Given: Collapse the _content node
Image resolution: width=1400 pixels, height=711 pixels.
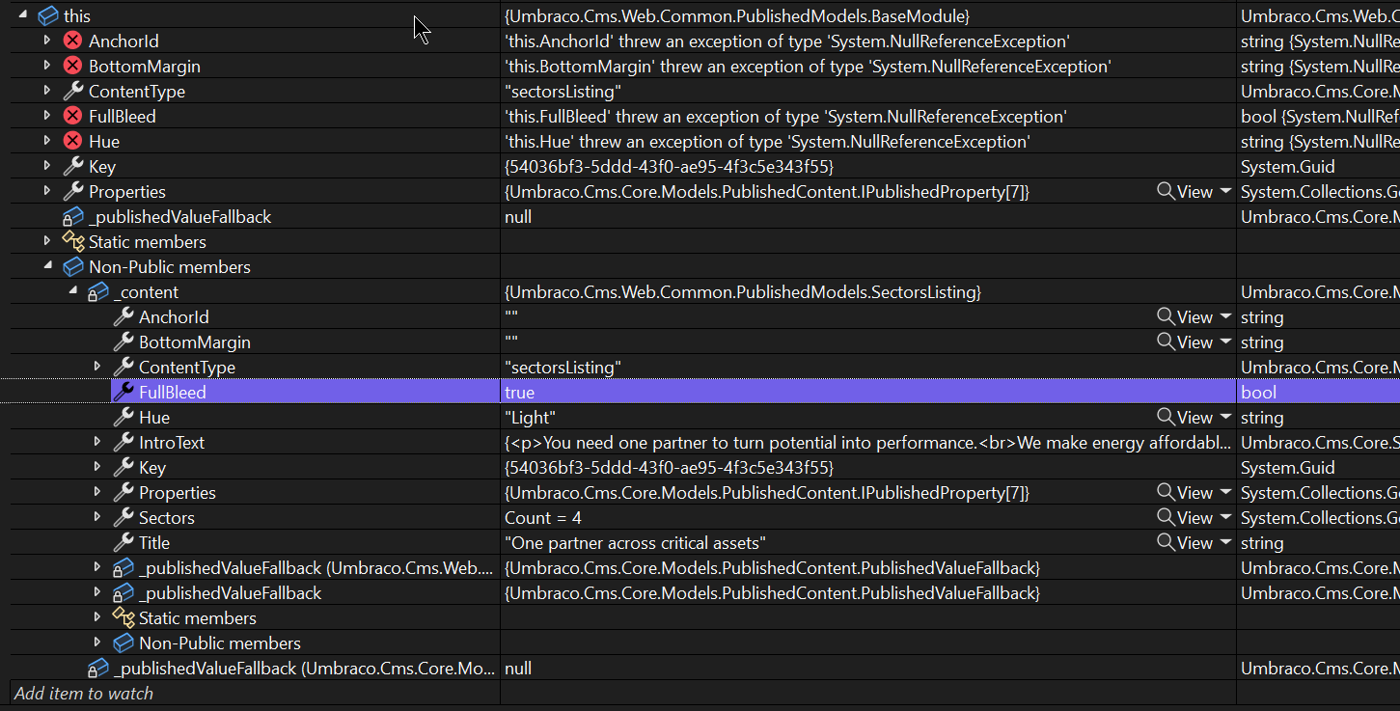Looking at the screenshot, I should point(72,291).
